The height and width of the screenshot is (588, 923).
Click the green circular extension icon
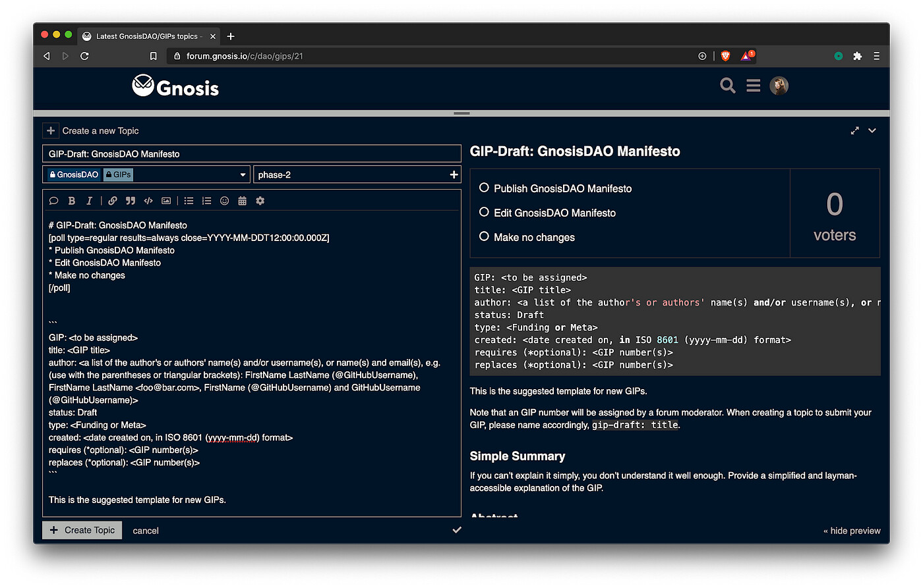[839, 56]
